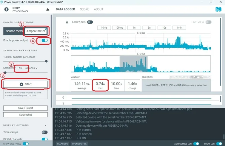Toggle Enable power output switch

[x=45, y=41]
